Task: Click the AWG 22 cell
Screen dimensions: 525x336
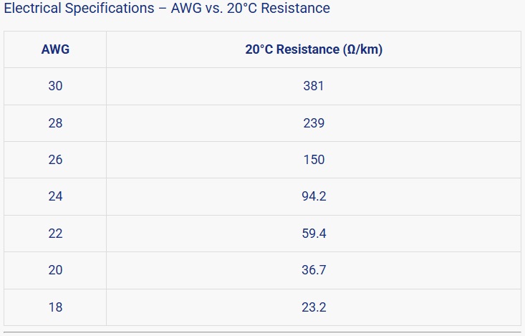Action: click(55, 234)
